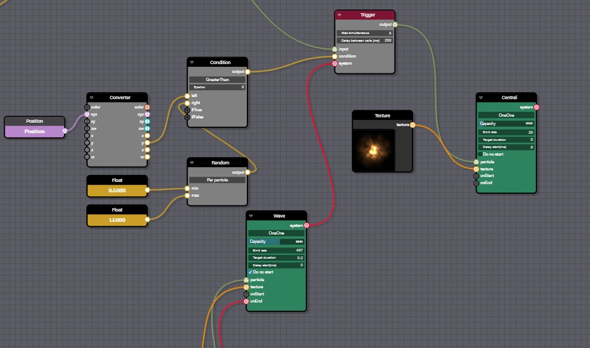Click the Wave node's onEnd port
The width and height of the screenshot is (590, 348).
pyautogui.click(x=246, y=301)
